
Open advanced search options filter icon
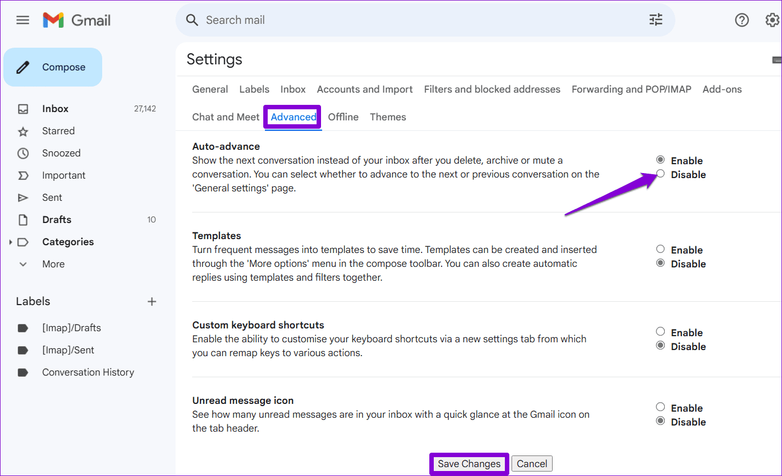(655, 19)
